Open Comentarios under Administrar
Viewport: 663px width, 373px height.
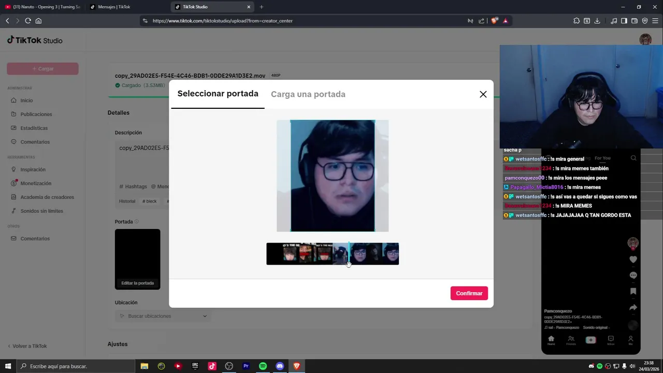pos(35,142)
